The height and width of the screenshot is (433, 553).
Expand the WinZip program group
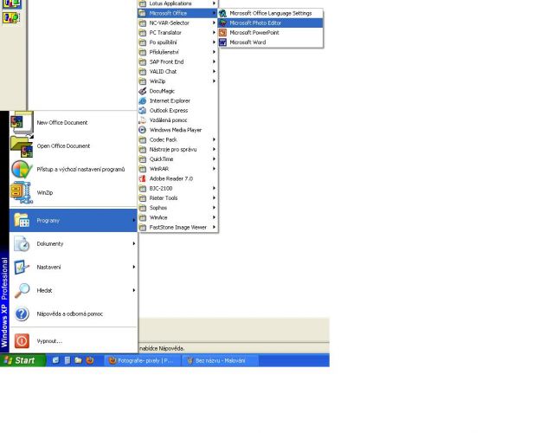pyautogui.click(x=177, y=81)
